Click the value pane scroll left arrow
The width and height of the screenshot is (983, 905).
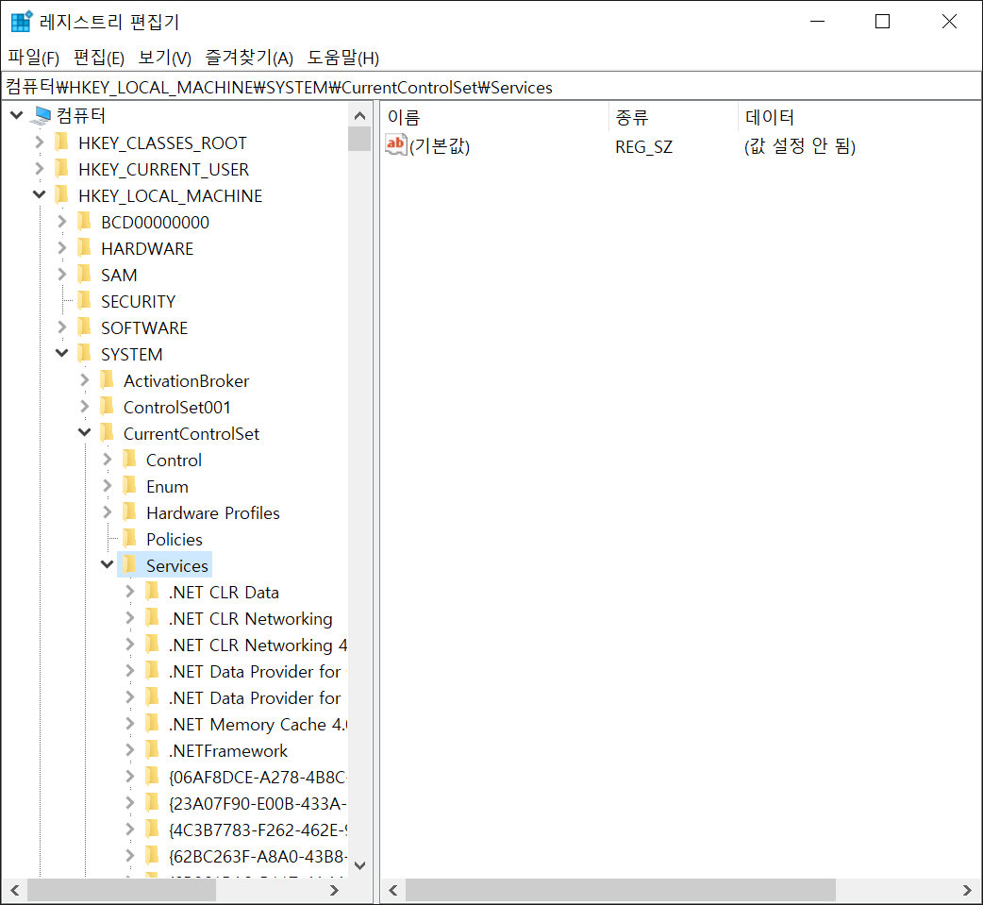point(393,890)
